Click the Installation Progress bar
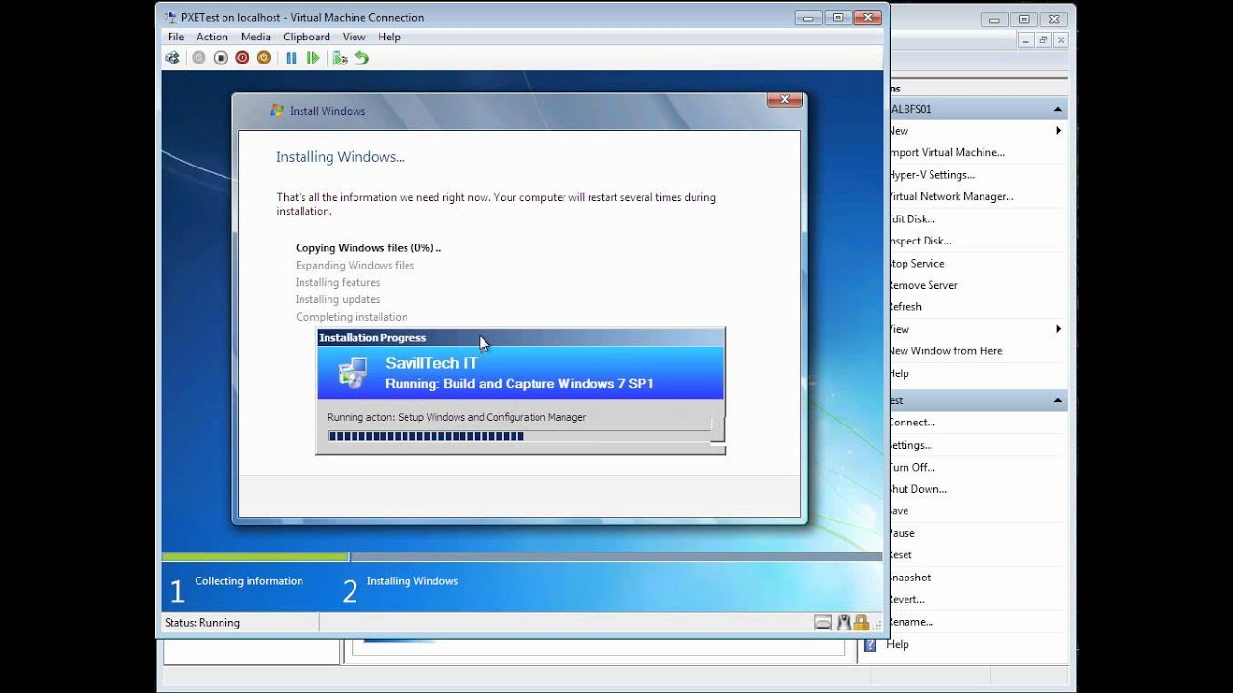Screen dimensions: 1233x693 518,436
